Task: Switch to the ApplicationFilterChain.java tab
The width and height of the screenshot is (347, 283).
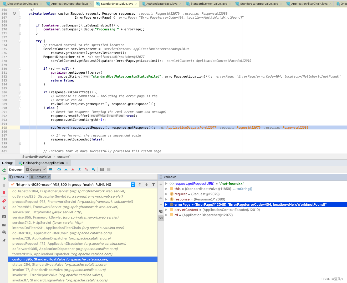Action: 309,4
